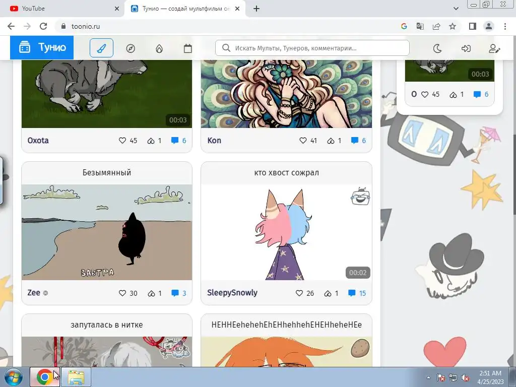The width and height of the screenshot is (516, 387).
Task: Toggle Chrome side panel
Action: point(473,26)
